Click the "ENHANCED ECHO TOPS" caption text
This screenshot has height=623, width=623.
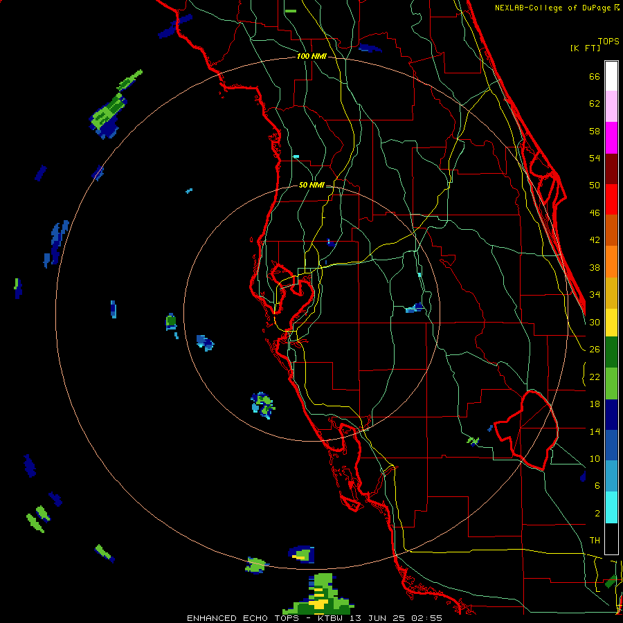click(x=243, y=618)
